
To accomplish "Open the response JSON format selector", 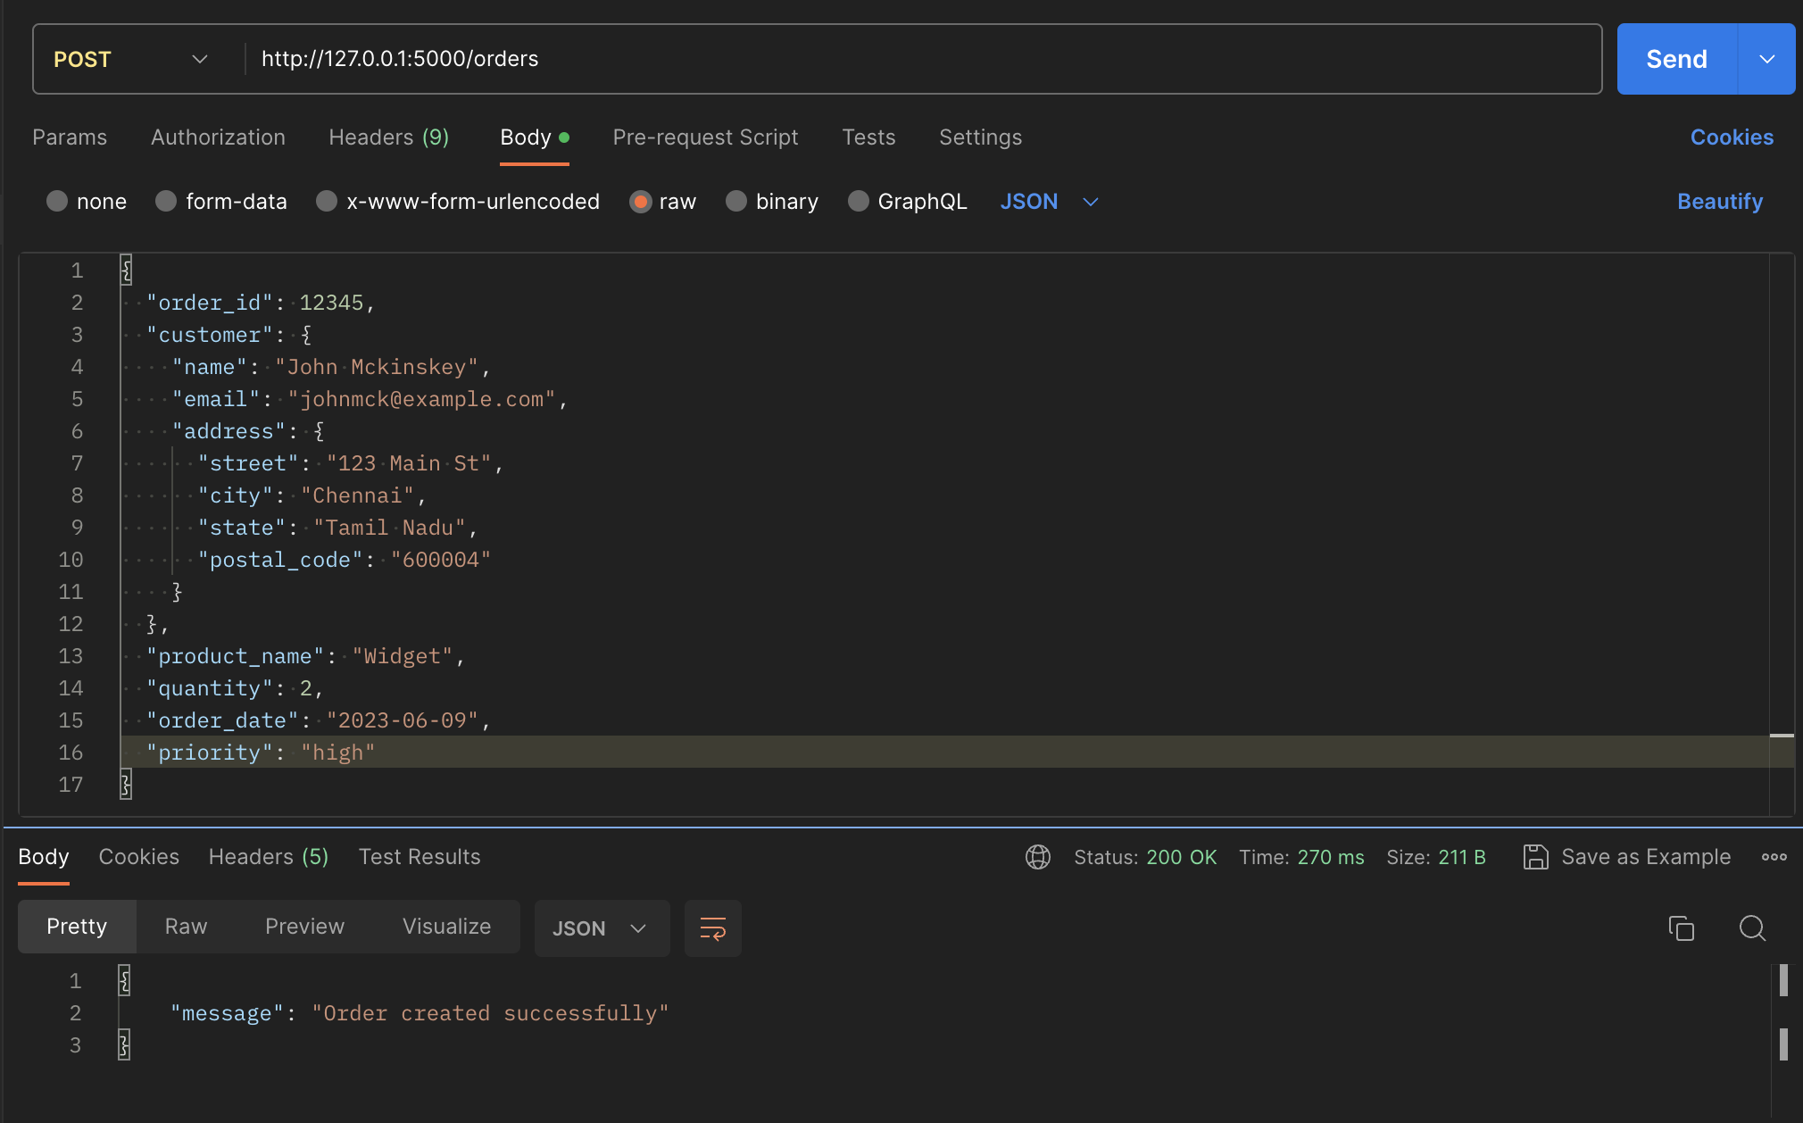I will [601, 928].
